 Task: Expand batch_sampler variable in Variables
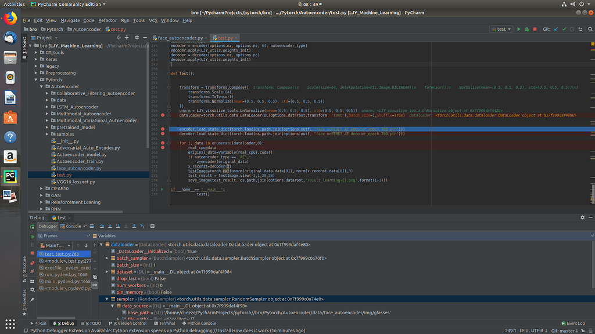(107, 258)
